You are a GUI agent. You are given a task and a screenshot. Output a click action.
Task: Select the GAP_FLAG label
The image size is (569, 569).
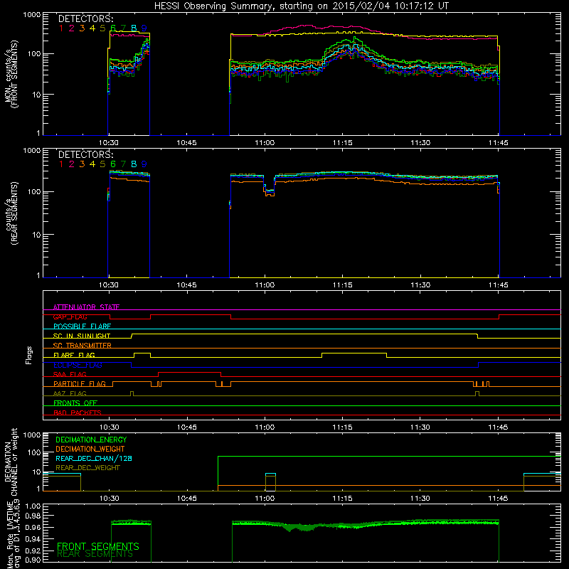click(x=70, y=317)
